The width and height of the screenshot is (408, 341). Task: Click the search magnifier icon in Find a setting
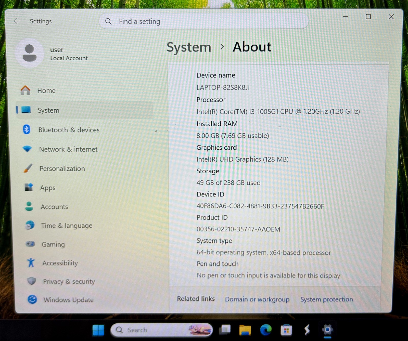(x=108, y=21)
